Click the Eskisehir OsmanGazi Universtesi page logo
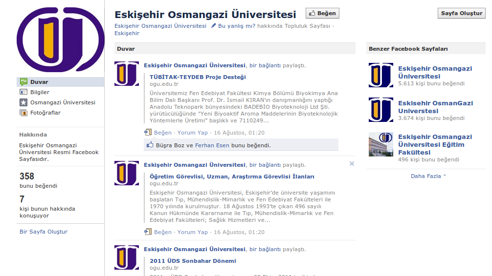The image size is (492, 276). [x=381, y=110]
